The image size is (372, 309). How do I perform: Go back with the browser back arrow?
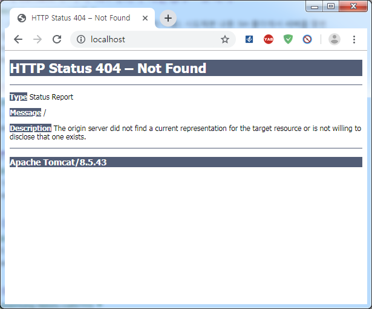[x=18, y=39]
